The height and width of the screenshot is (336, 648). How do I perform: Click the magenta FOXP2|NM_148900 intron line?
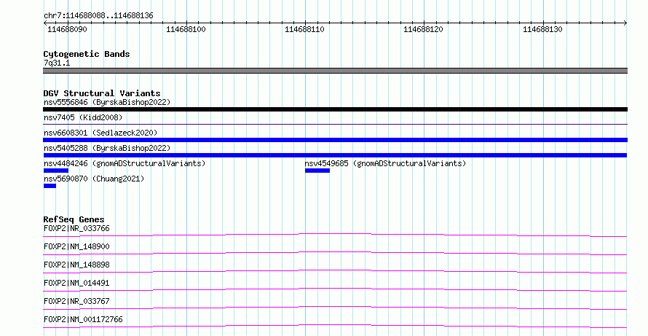335,253
